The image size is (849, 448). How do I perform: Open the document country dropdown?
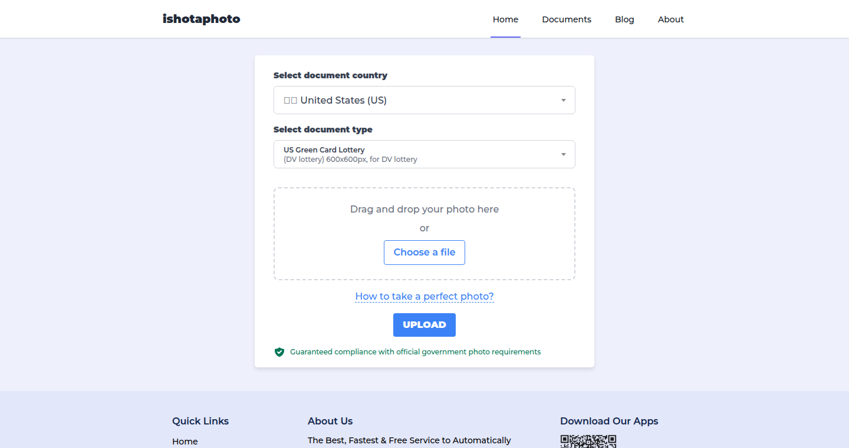[x=424, y=100]
